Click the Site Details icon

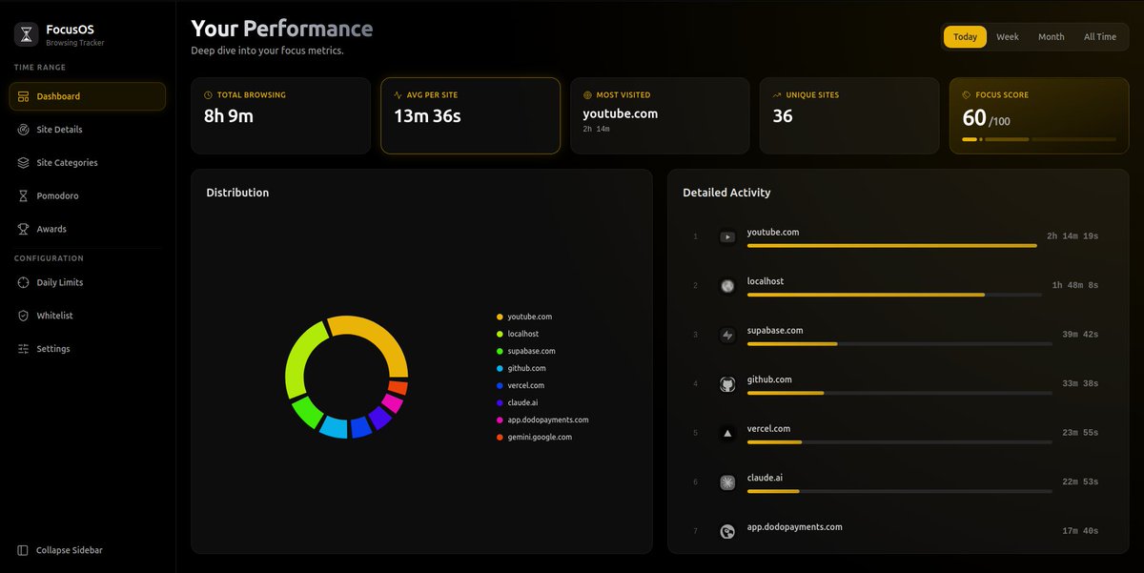point(23,130)
